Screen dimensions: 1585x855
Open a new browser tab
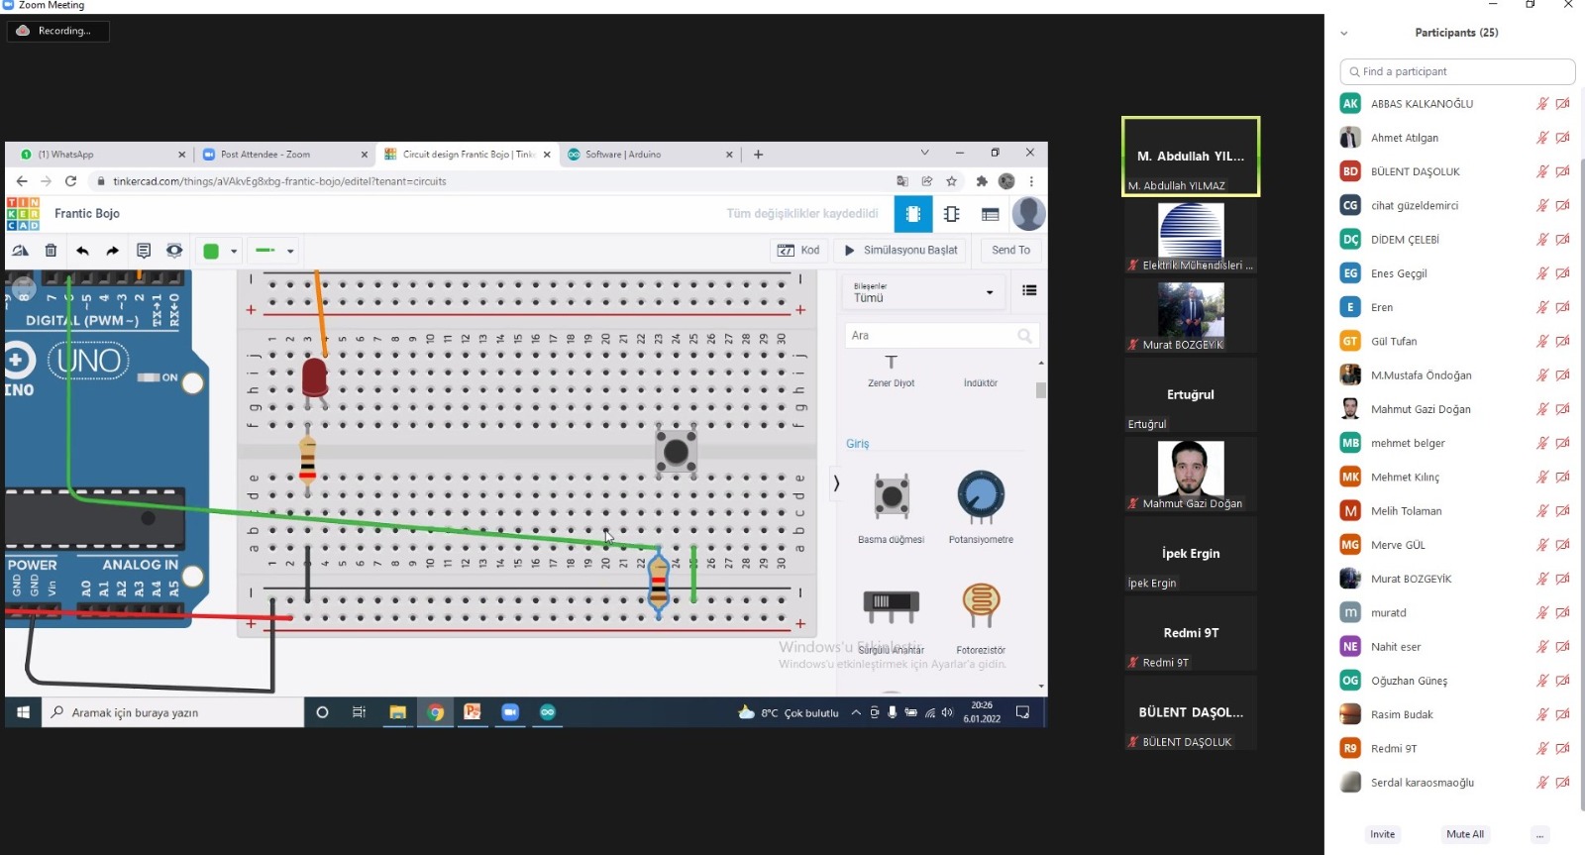758,155
